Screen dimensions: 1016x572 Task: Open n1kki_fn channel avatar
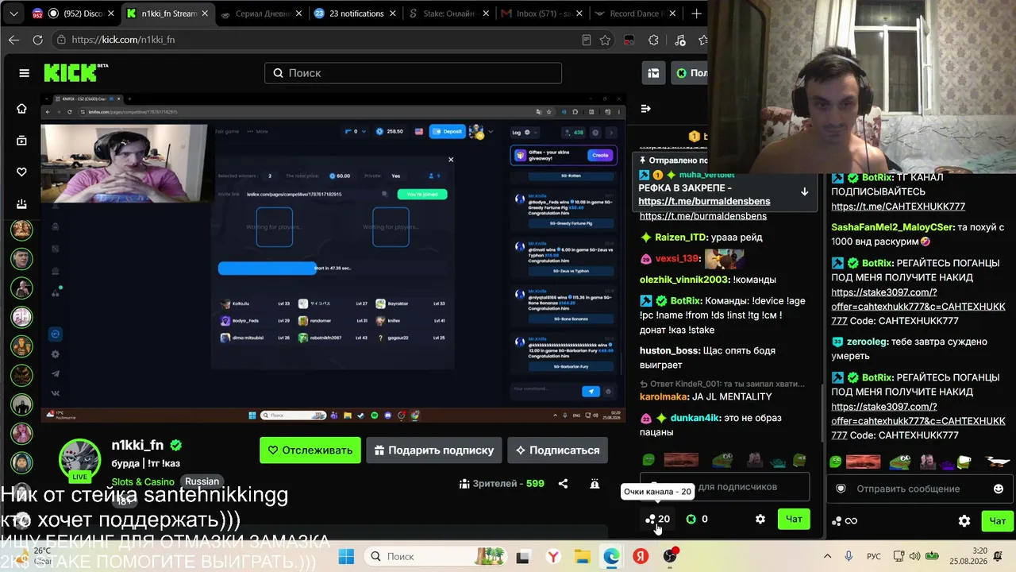pyautogui.click(x=80, y=458)
